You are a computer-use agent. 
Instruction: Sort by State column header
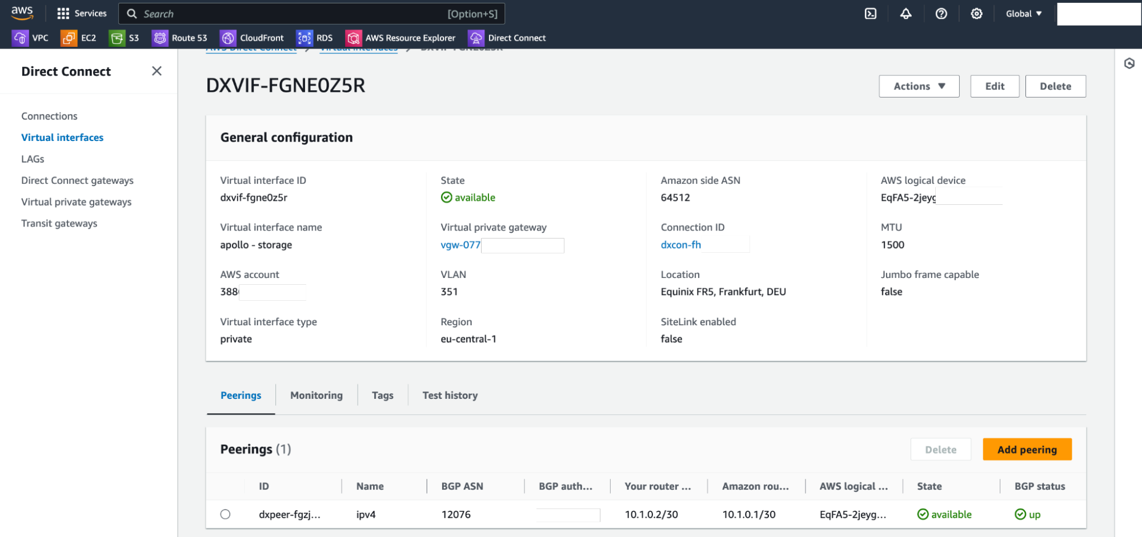pos(929,486)
